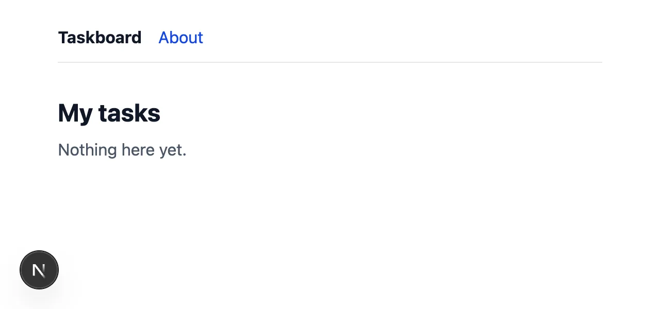Click the empty state text paragraph
The image size is (660, 309).
coord(122,150)
